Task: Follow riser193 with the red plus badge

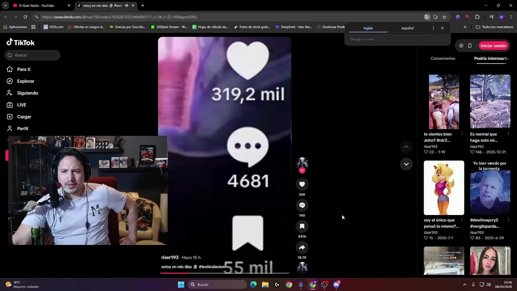Action: point(302,170)
